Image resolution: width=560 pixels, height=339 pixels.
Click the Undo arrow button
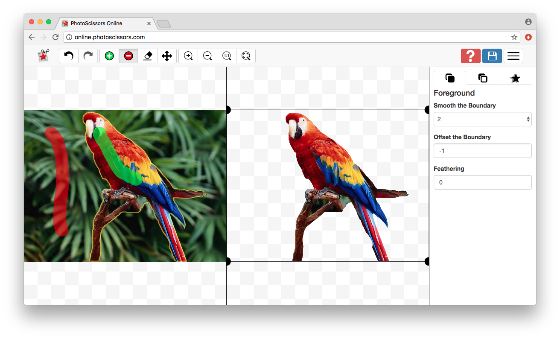[69, 56]
